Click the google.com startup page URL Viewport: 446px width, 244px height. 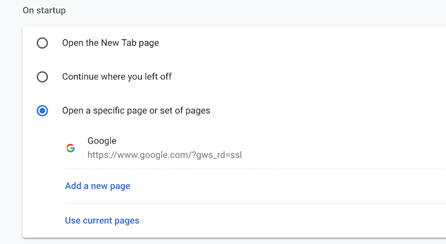click(165, 155)
